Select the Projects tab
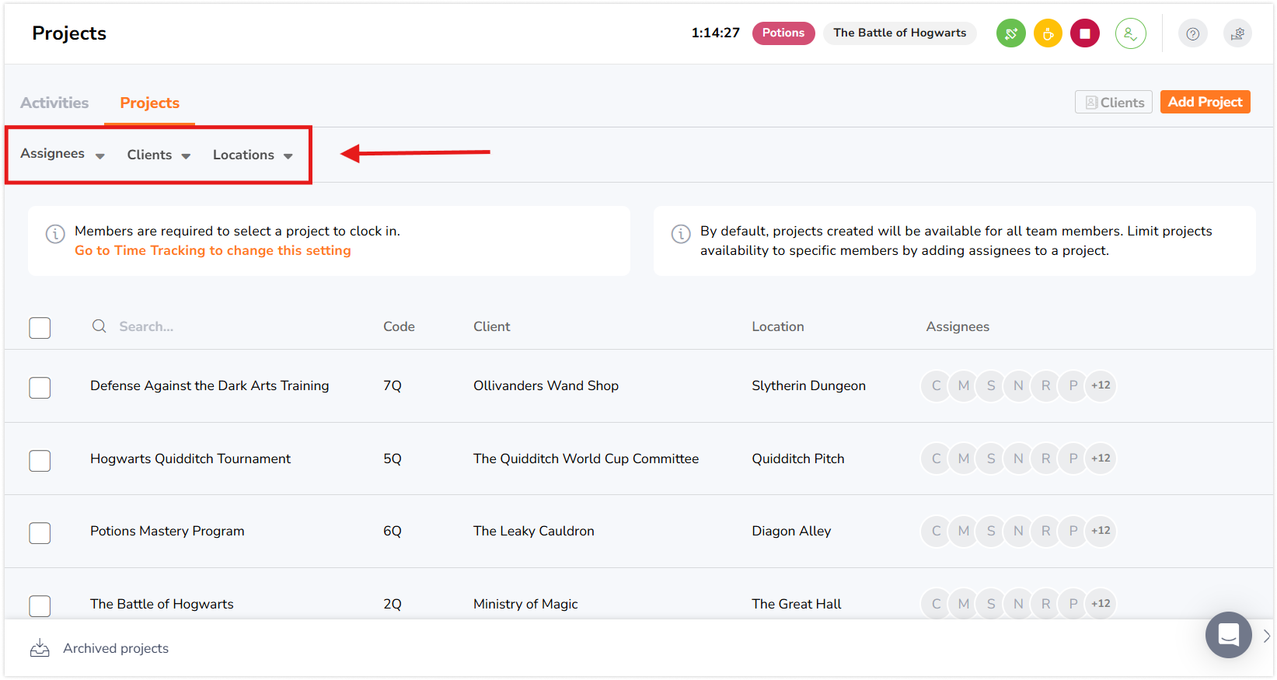Image resolution: width=1277 pixels, height=680 pixels. (x=149, y=103)
